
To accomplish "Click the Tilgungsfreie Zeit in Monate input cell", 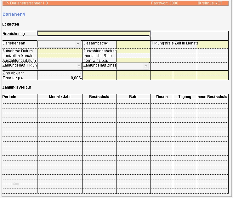I will pos(213,44).
